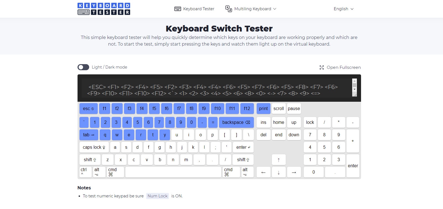Click the left bracket key
The width and height of the screenshot is (443, 209).
click(225, 135)
